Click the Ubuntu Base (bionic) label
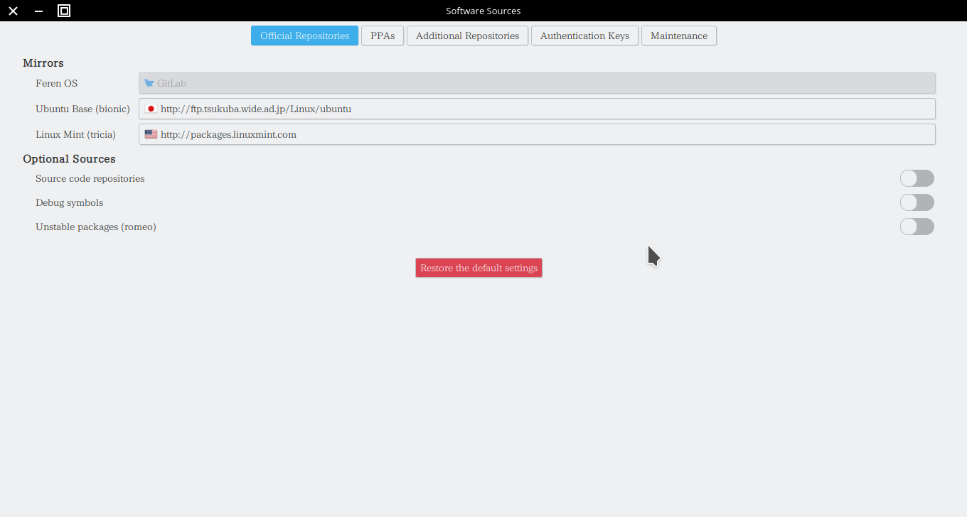The image size is (967, 517). coord(82,109)
